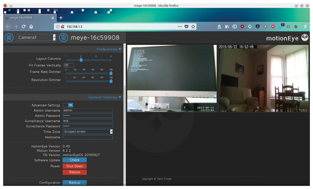Go to the Firefox home icon
313x189 pixels.
coord(31,27)
